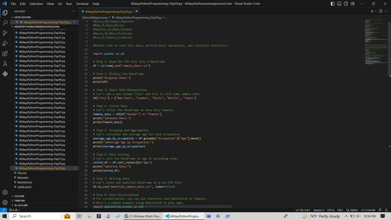Select Python interpreter 3.11.3 64-bit
Screen dimensions: 391x220
(x=368, y=210)
